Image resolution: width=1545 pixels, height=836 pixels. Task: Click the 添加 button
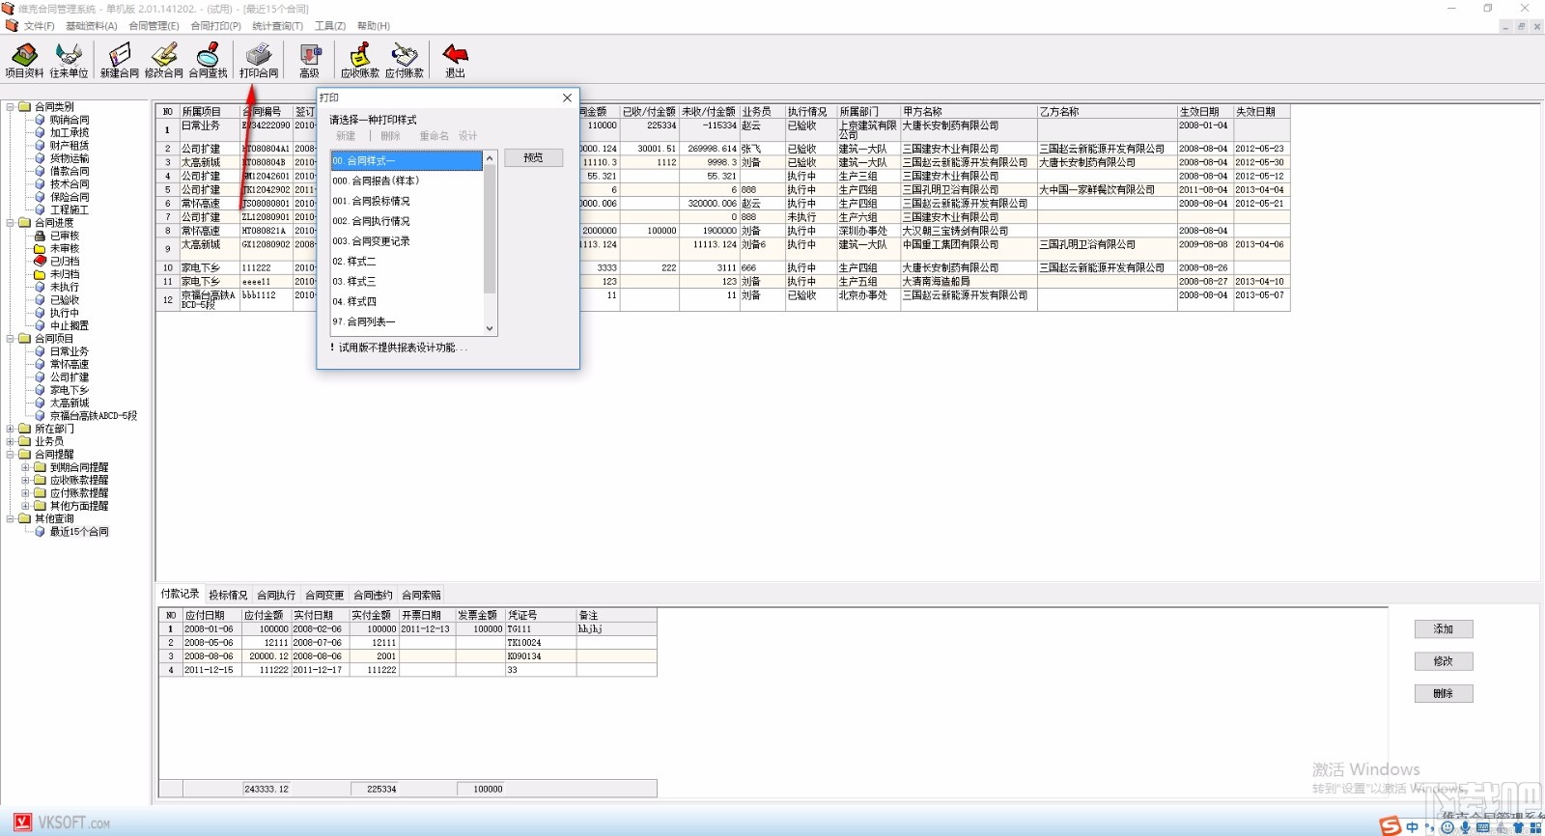[1444, 629]
